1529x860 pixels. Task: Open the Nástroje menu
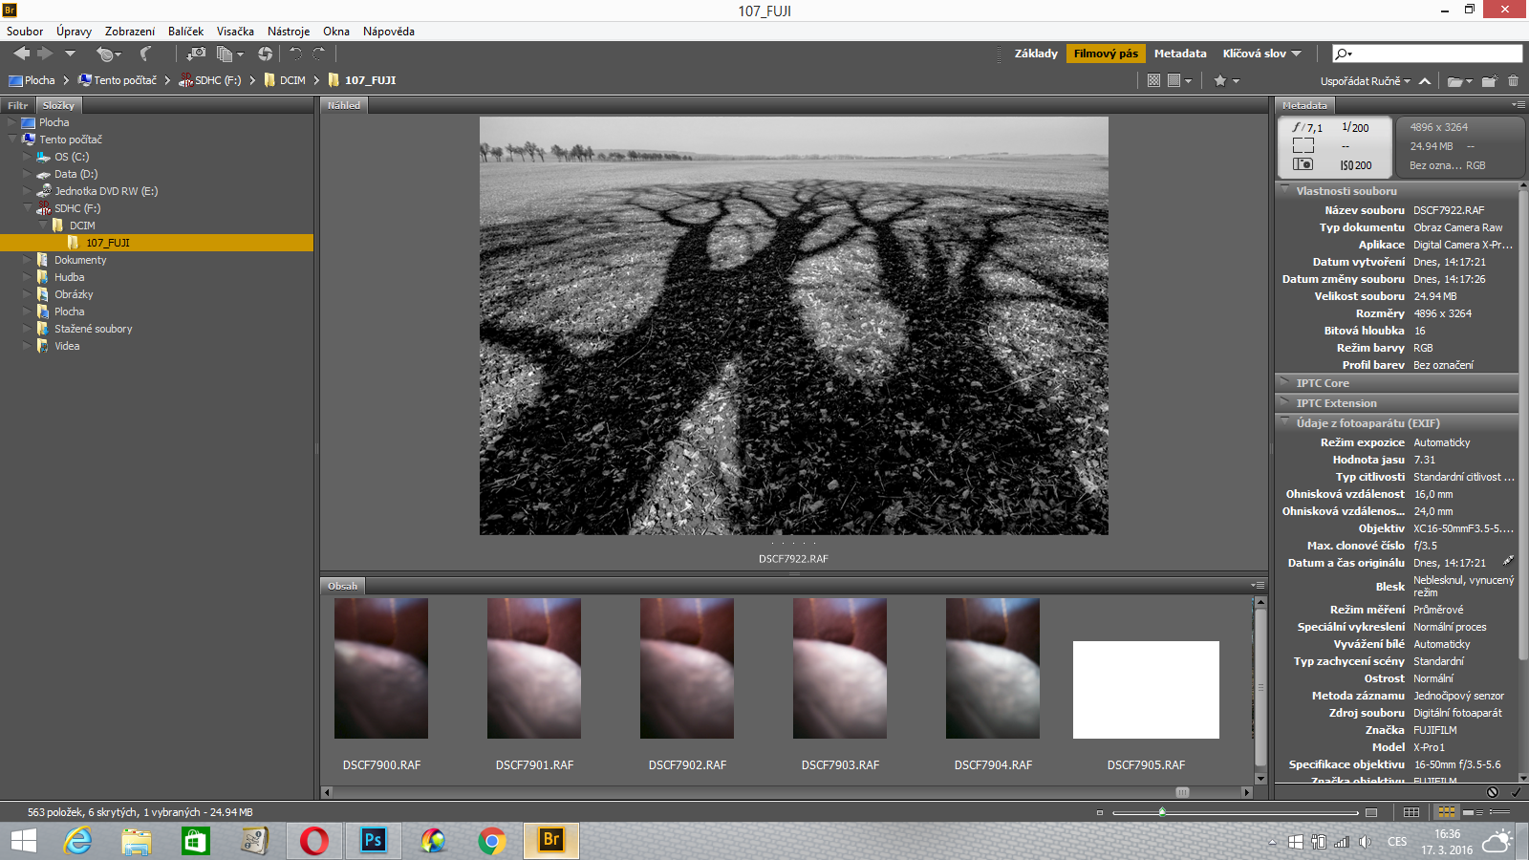pyautogui.click(x=288, y=32)
